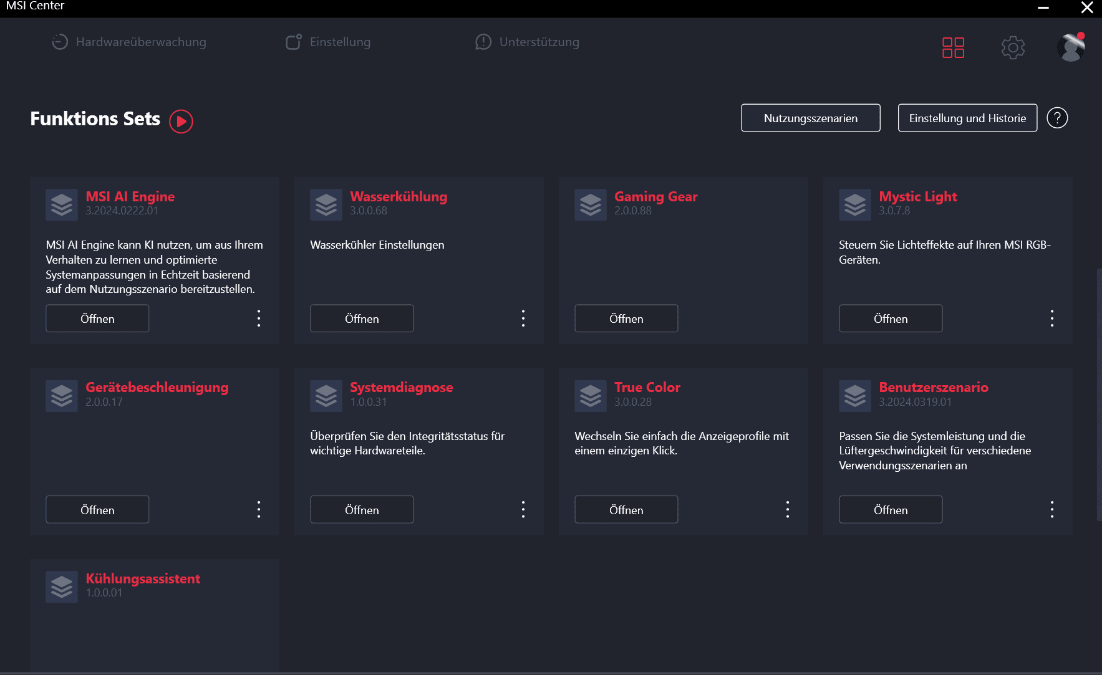Click the user profile avatar
This screenshot has height=675, width=1102.
pyautogui.click(x=1071, y=47)
